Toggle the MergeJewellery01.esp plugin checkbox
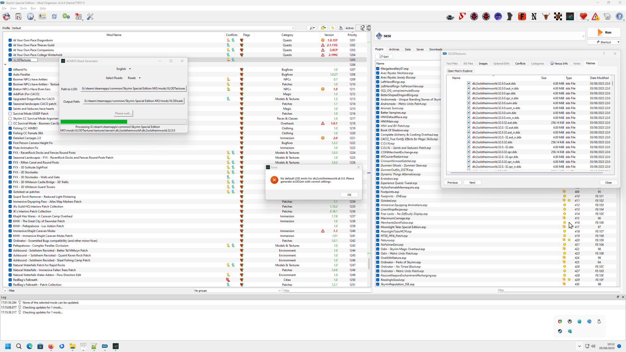The height and width of the screenshot is (352, 626). coord(378,69)
